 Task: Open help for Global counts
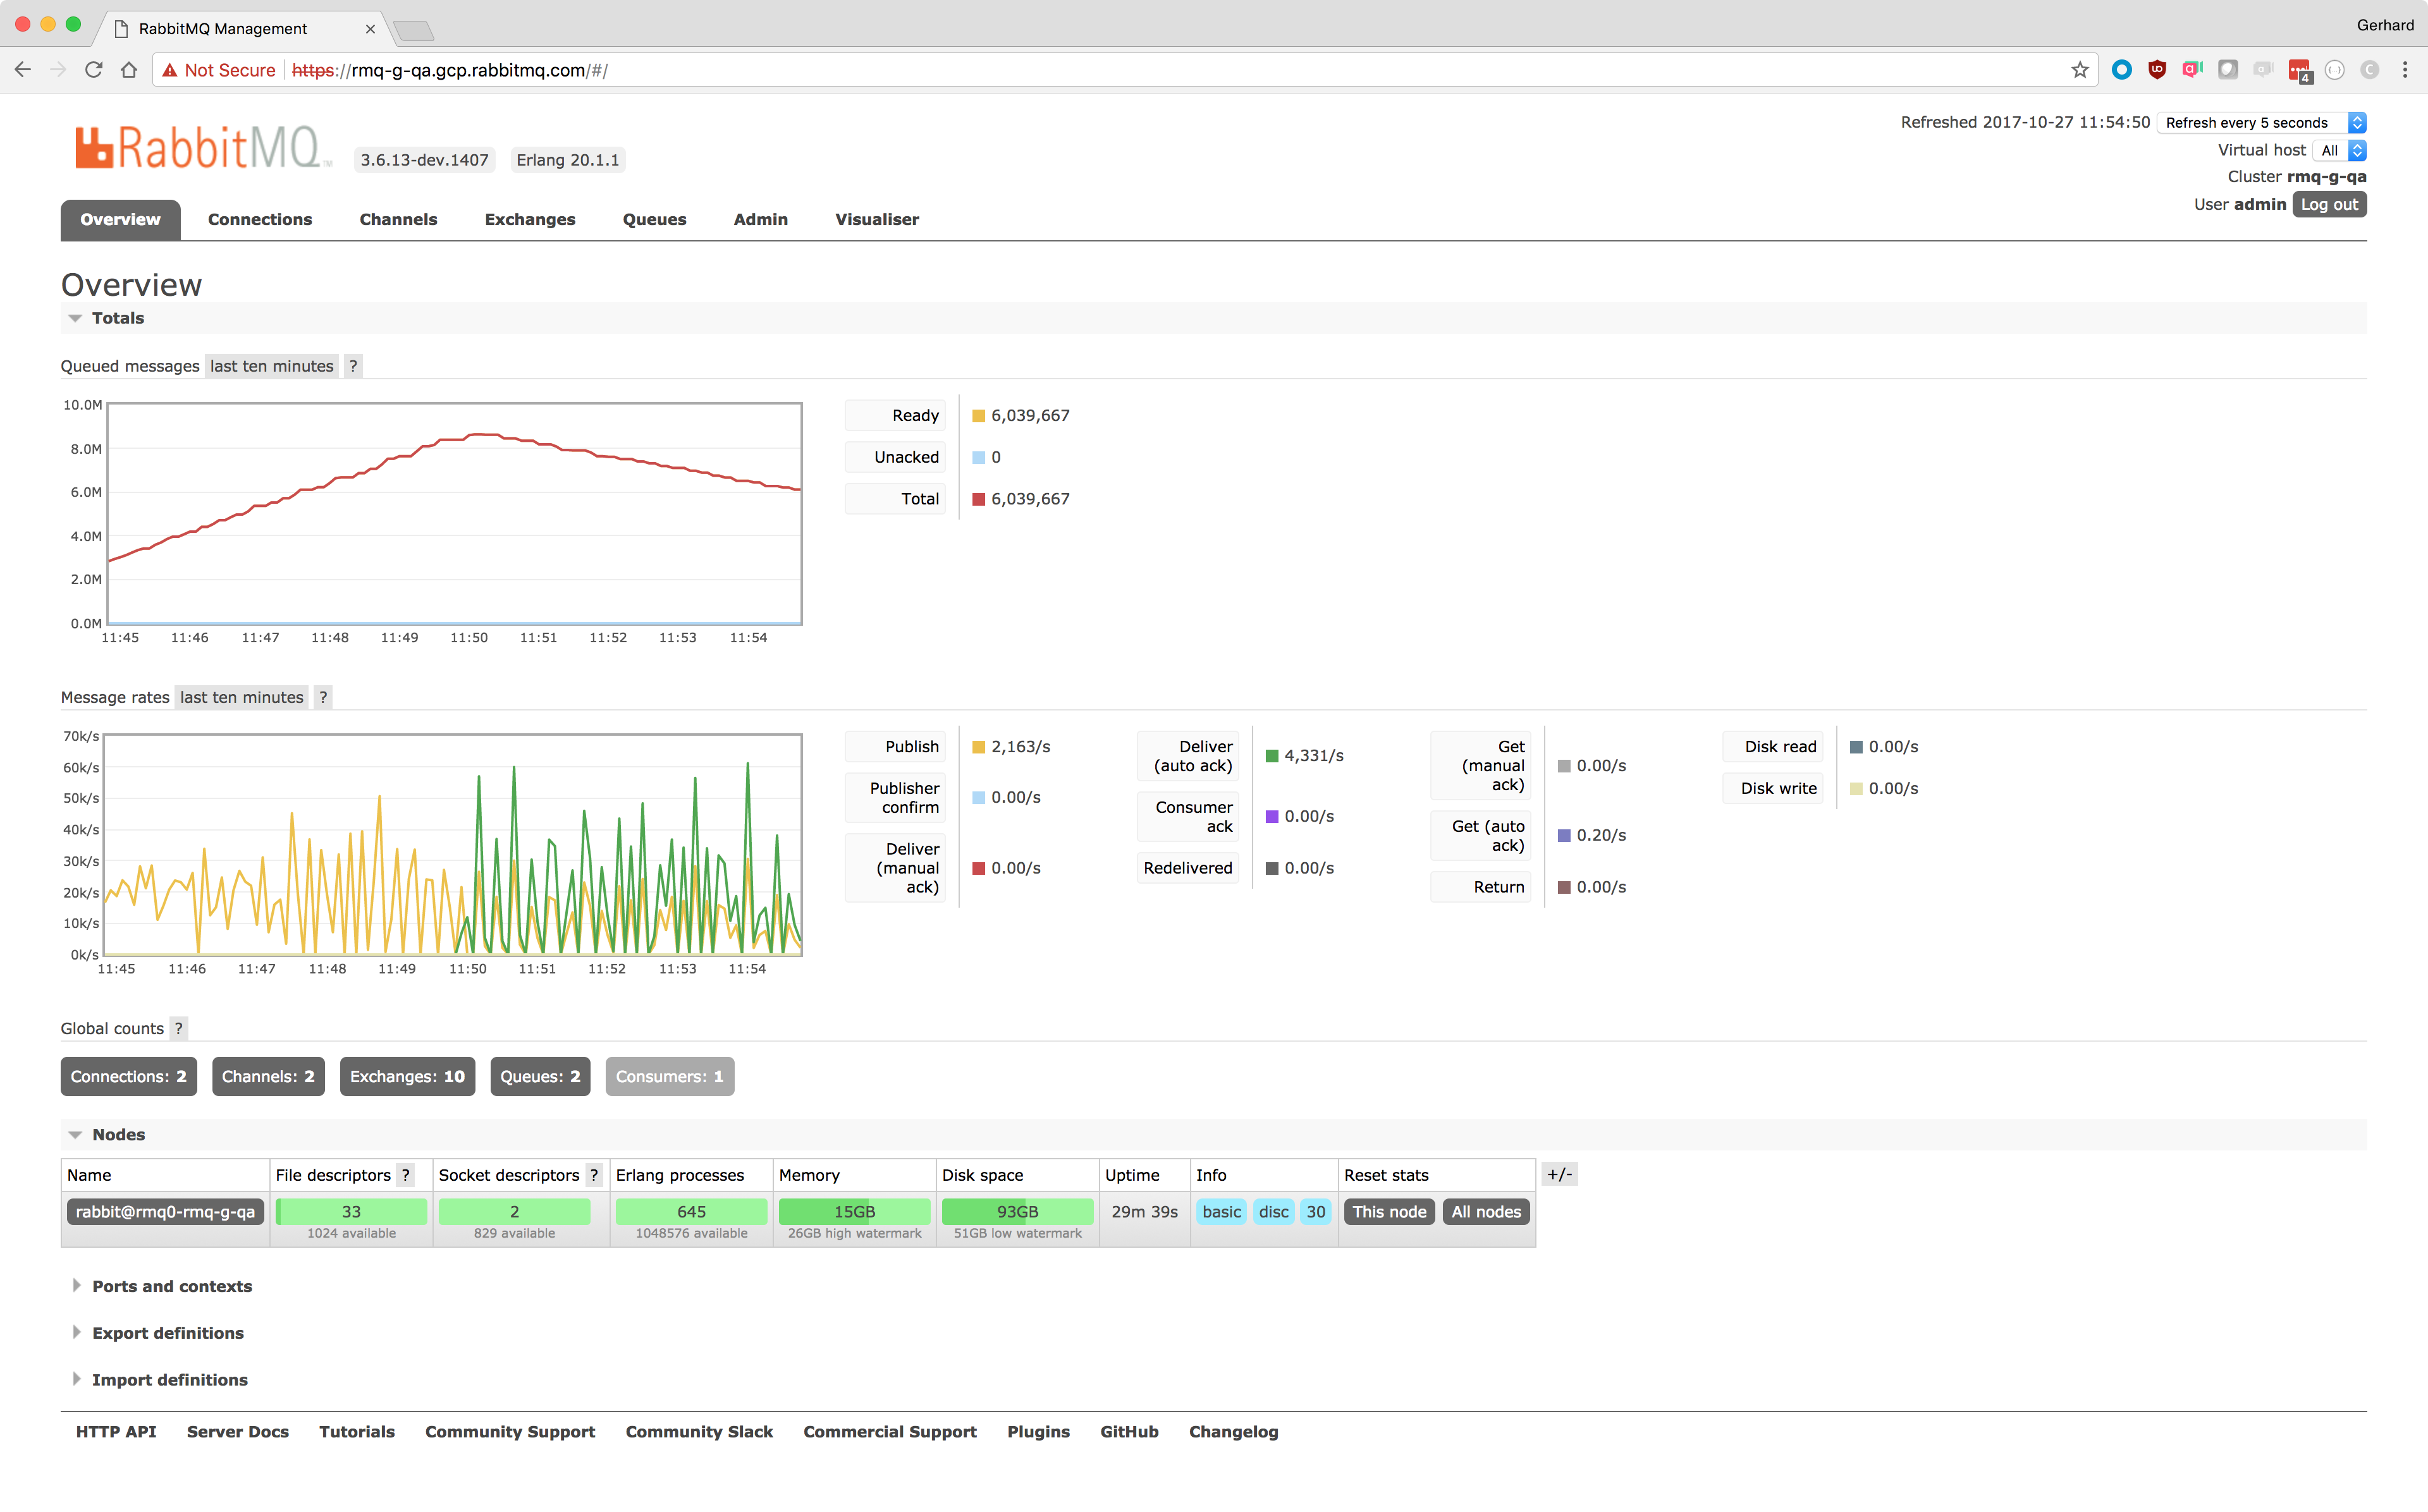[x=179, y=1028]
